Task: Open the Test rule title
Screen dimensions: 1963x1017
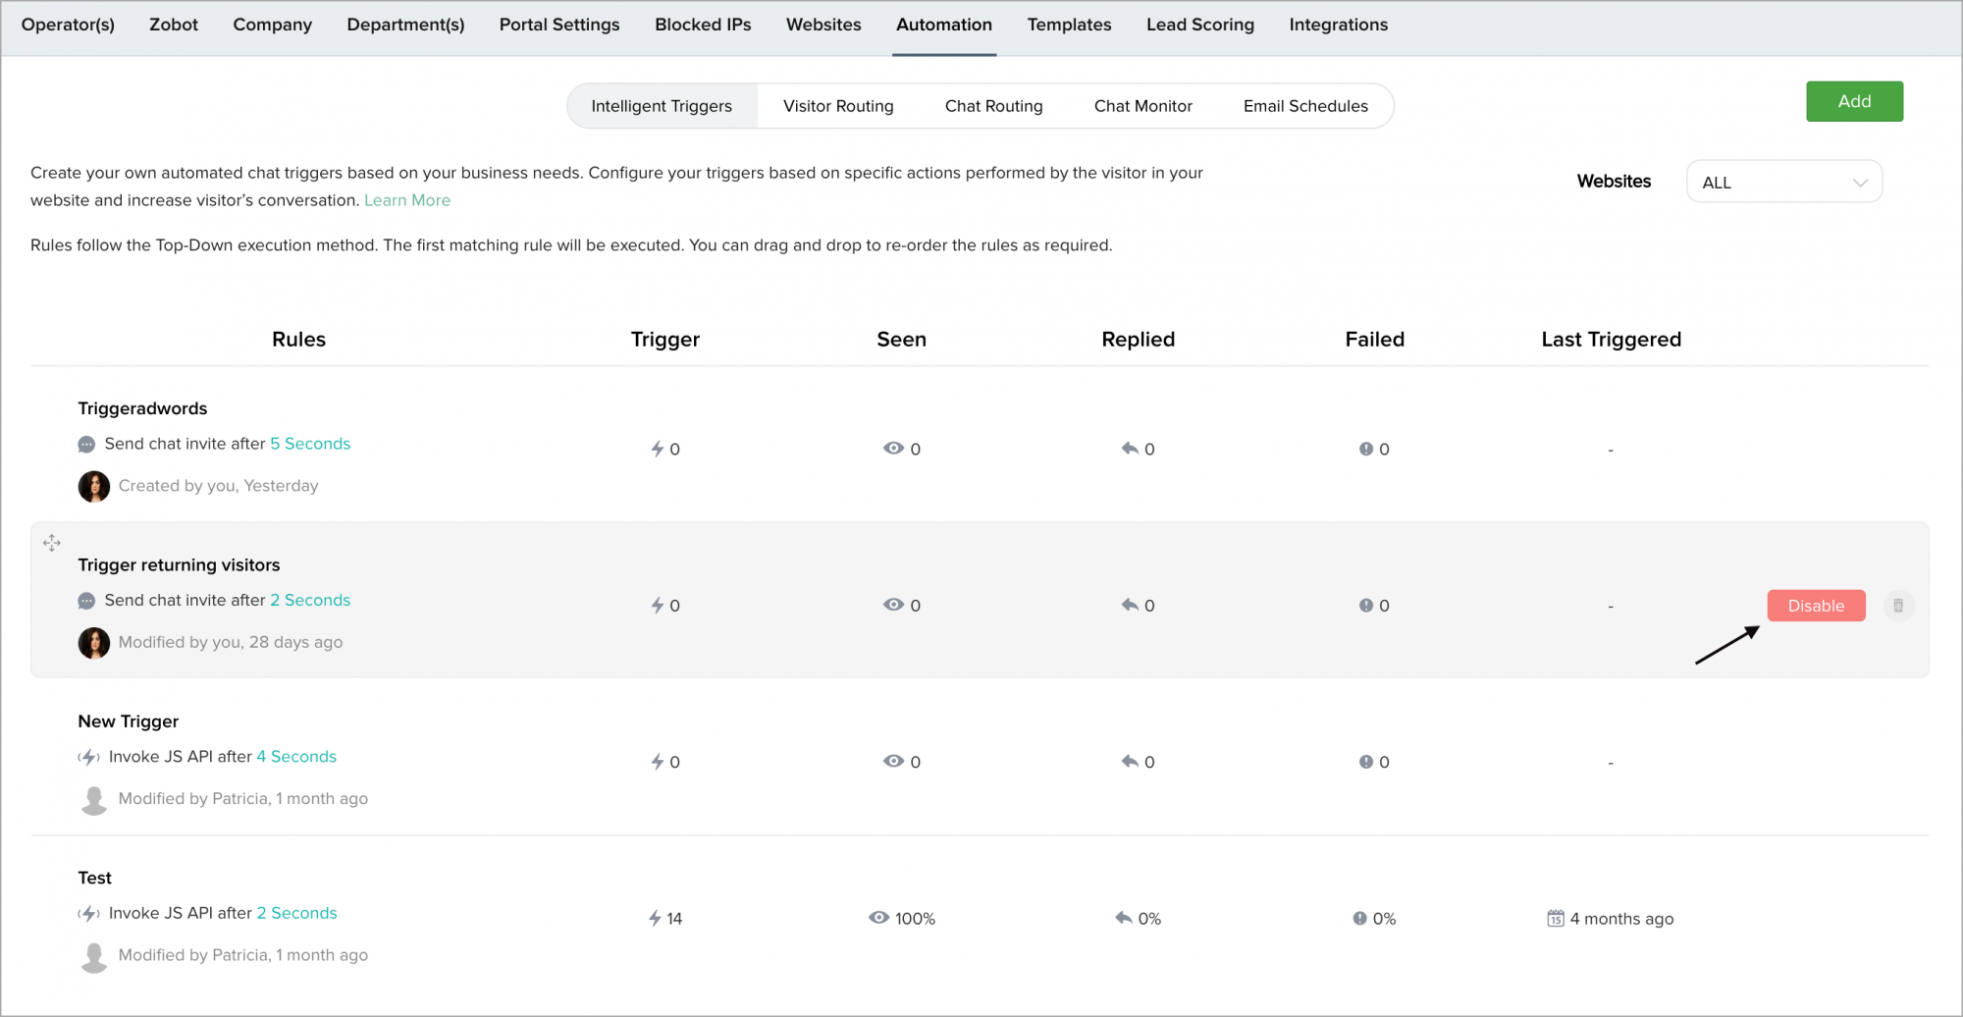Action: (95, 878)
